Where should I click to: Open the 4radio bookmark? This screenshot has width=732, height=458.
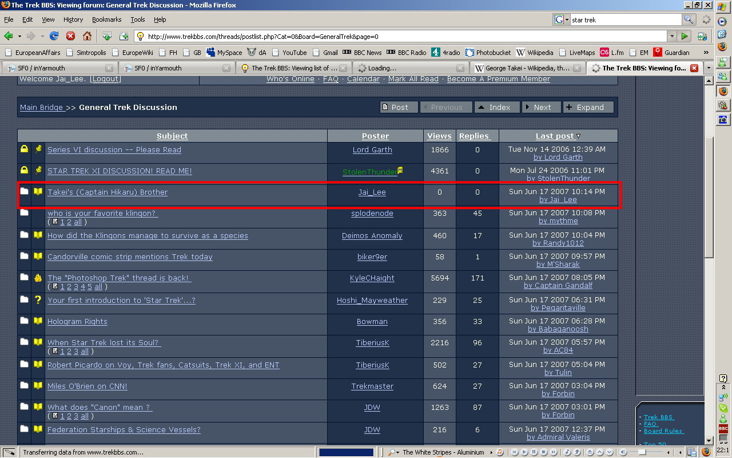coord(446,52)
